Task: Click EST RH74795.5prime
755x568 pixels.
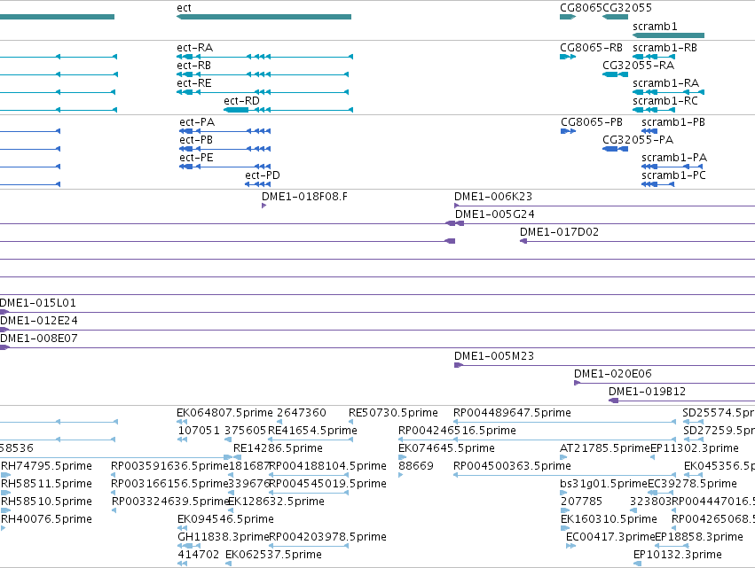Action: [x=46, y=466]
